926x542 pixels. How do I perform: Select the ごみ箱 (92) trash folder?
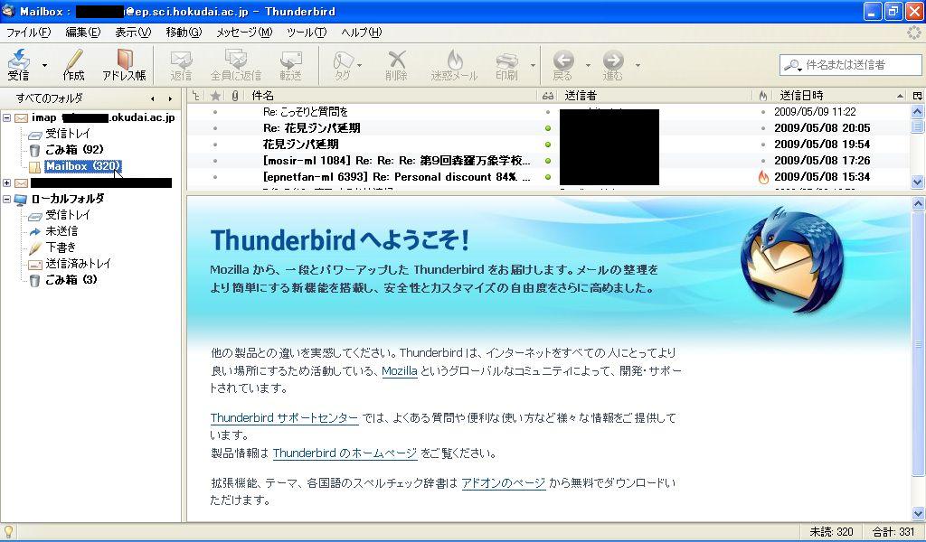74,150
